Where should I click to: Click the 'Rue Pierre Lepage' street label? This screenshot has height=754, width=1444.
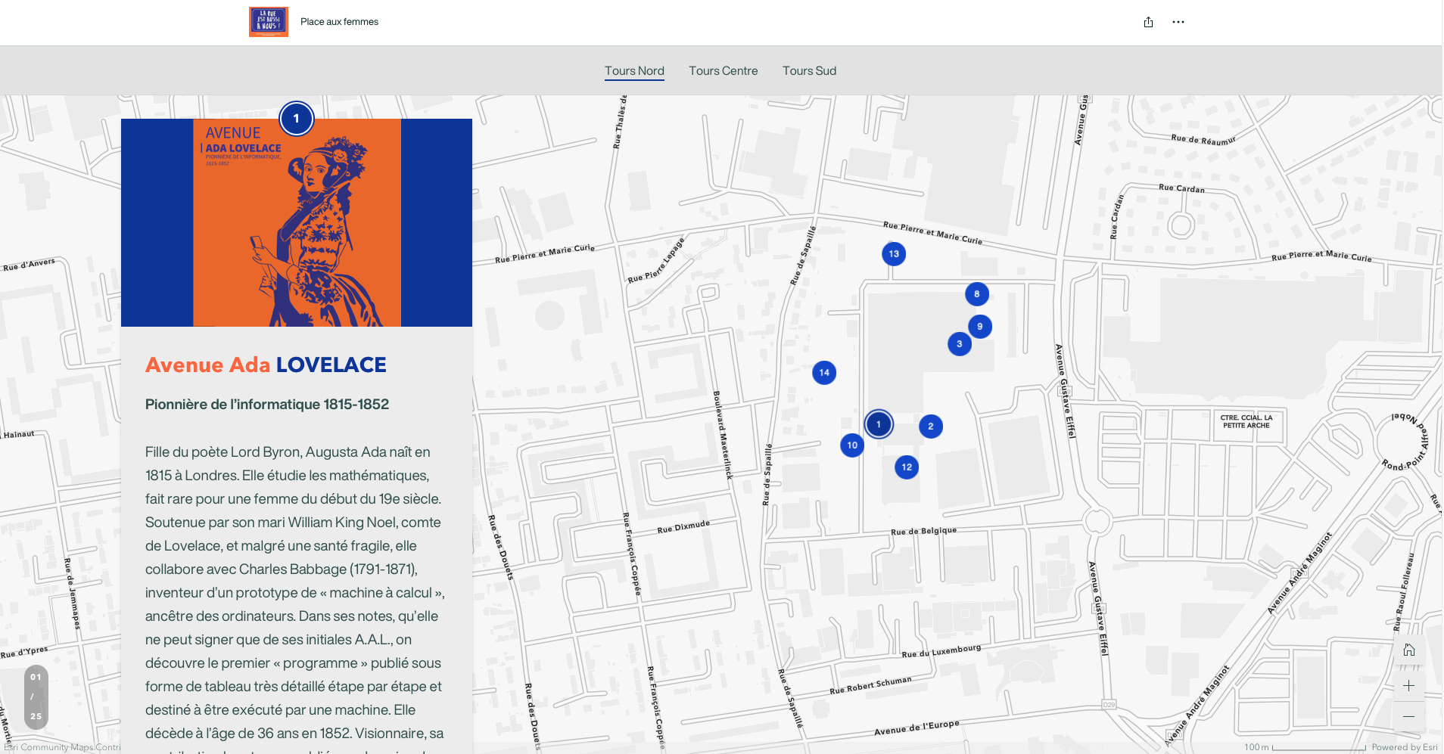tap(656, 260)
